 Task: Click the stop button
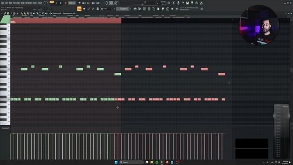click(61, 3)
